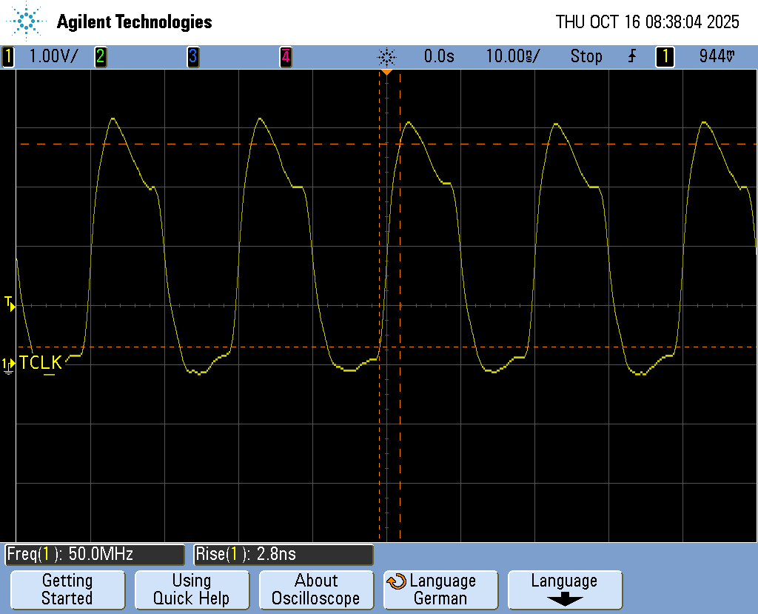The width and height of the screenshot is (758, 614).
Task: Click the rising edge trigger slope icon
Action: 631,56
